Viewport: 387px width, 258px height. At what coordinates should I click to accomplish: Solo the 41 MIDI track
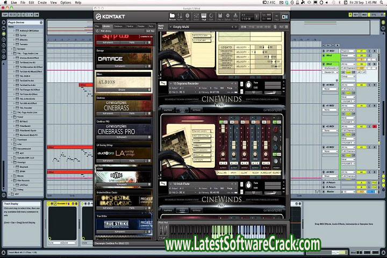click(x=369, y=106)
